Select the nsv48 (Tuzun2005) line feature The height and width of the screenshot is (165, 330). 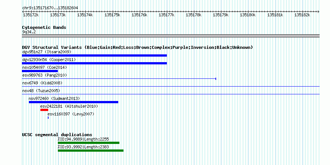pos(171,94)
